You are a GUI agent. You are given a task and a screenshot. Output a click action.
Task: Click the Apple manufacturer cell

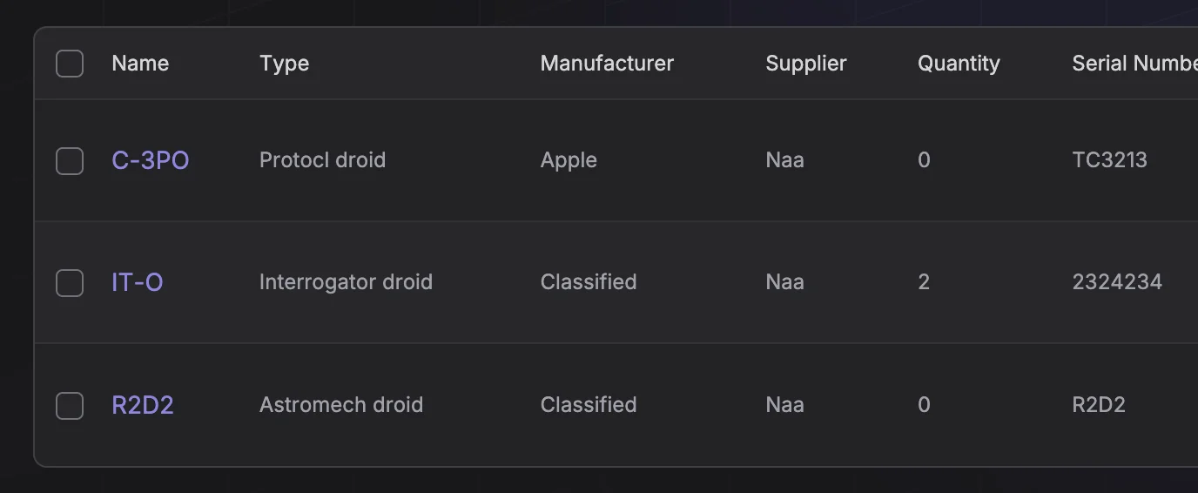tap(569, 160)
